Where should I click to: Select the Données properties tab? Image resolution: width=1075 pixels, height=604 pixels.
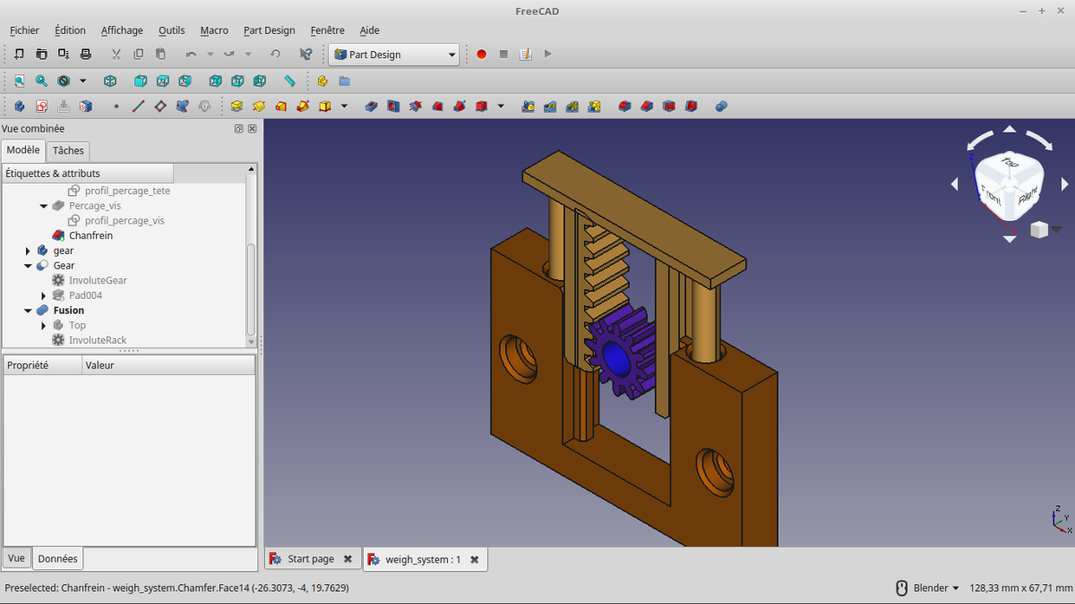[x=58, y=558]
